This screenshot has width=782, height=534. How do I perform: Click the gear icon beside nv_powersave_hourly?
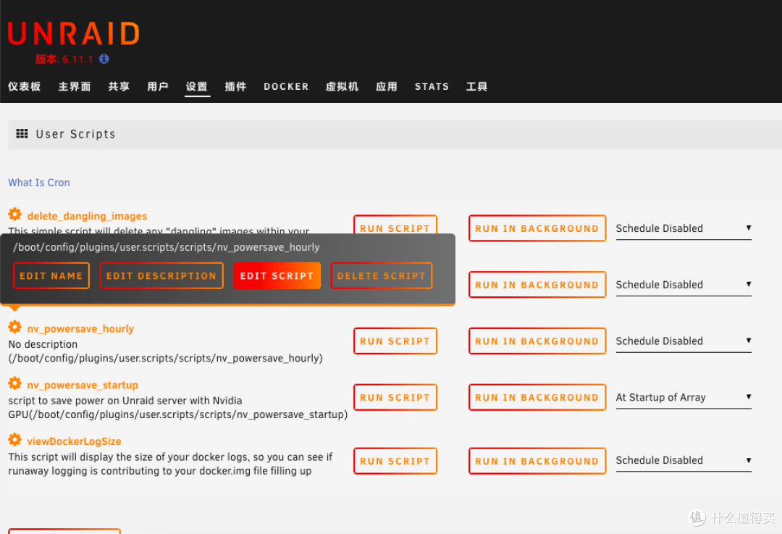click(x=14, y=328)
